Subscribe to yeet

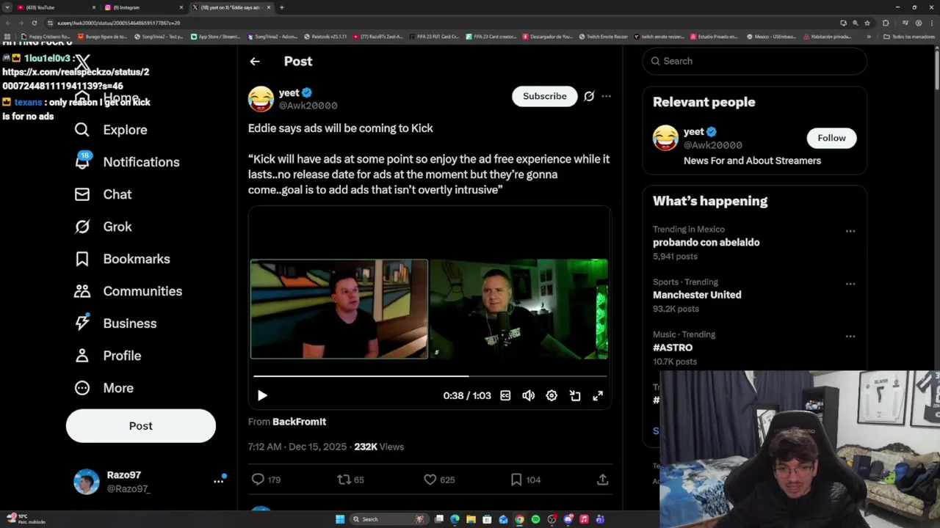[x=545, y=96]
